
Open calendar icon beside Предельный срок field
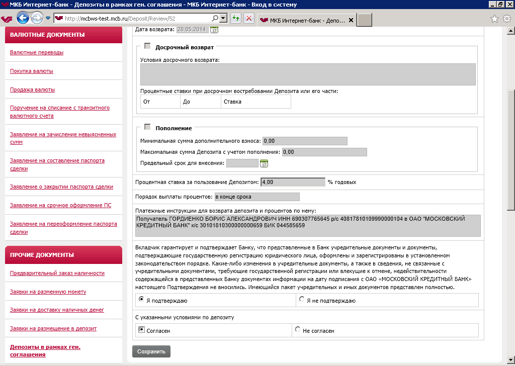tap(264, 163)
